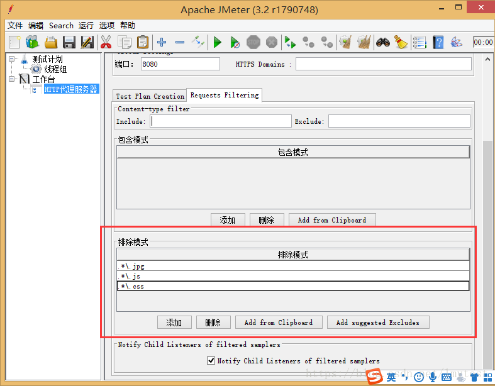
Task: Open Search with binoculars icon
Action: (383, 42)
